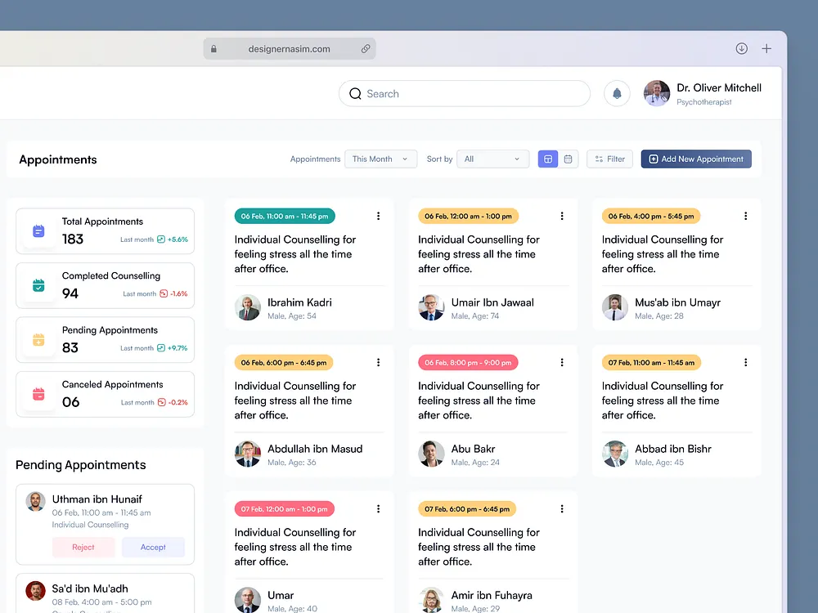Click the Canceled Appointments red calendar icon
Screen dimensions: 818x613
[38, 394]
